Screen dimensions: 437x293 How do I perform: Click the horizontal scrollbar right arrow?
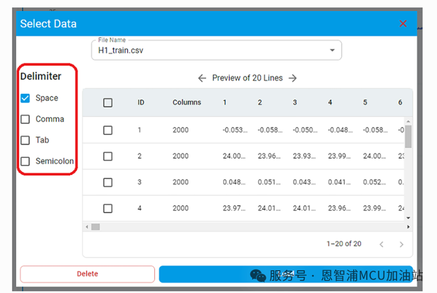tap(408, 227)
